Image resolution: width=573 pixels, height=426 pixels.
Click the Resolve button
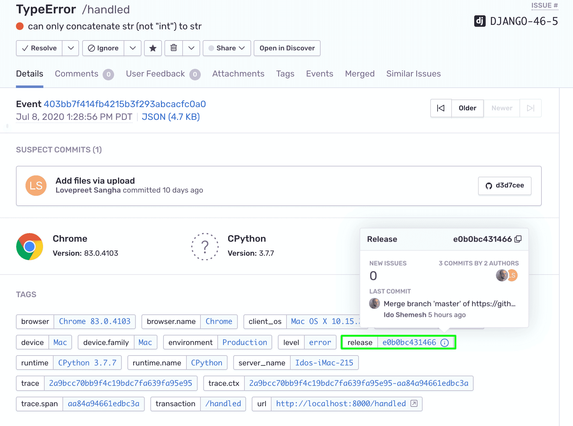click(39, 48)
